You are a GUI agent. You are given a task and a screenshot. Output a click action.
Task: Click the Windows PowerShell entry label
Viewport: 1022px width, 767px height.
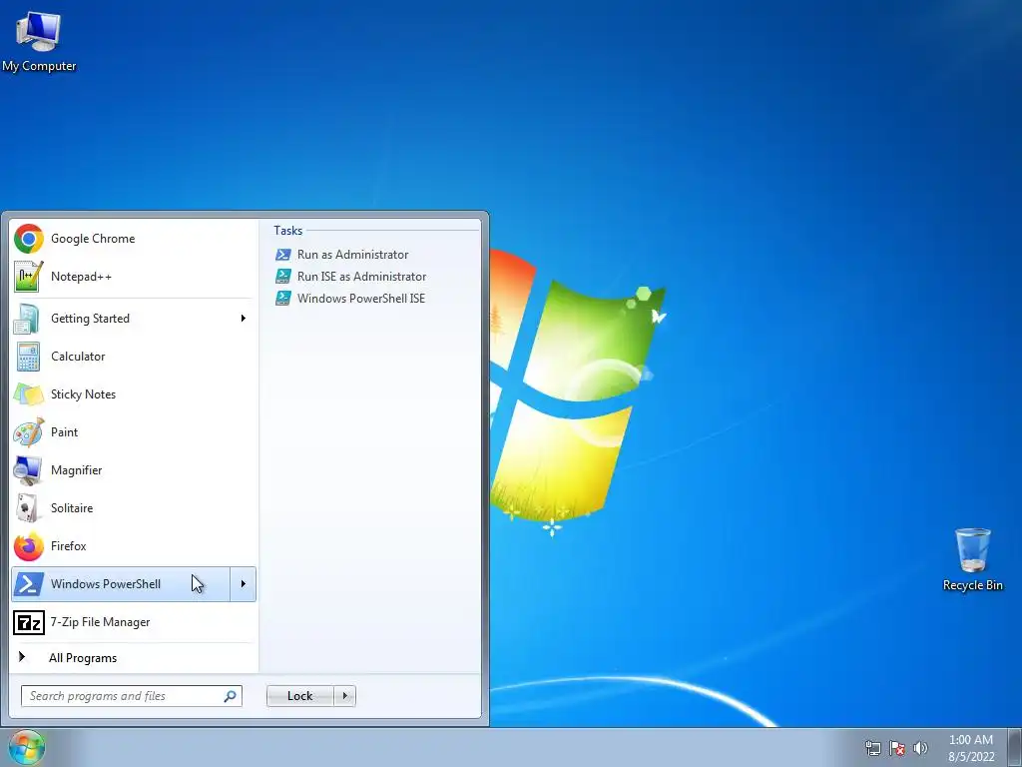[x=106, y=583]
